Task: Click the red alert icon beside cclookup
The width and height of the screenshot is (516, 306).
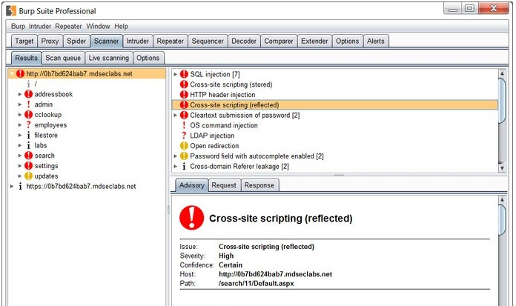Action: pos(29,115)
